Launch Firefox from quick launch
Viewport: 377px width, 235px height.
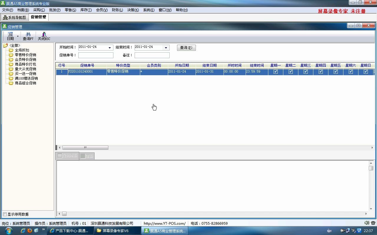pyautogui.click(x=30, y=231)
